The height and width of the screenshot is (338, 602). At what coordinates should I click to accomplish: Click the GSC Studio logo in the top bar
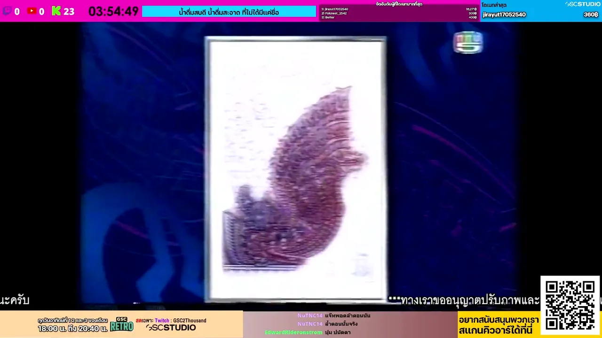click(x=583, y=4)
